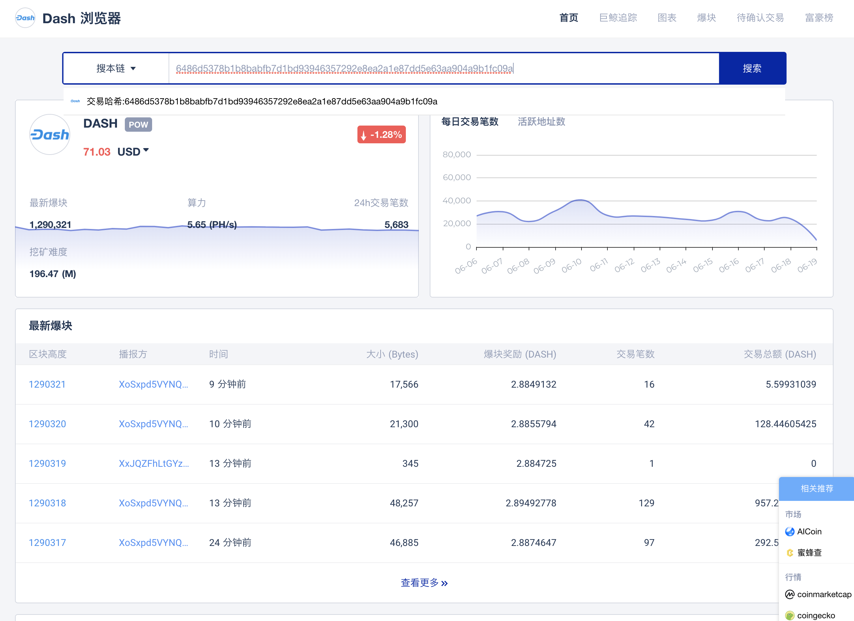Click the AICoin icon in recommendations
Image resolution: width=854 pixels, height=621 pixels.
pyautogui.click(x=790, y=531)
